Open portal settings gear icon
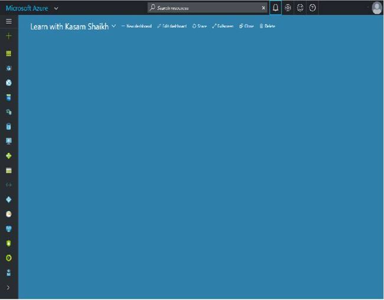This screenshot has height=300, width=384. (288, 8)
